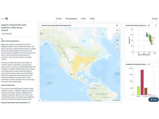
Task: Open the Home page
Action: 59,19
